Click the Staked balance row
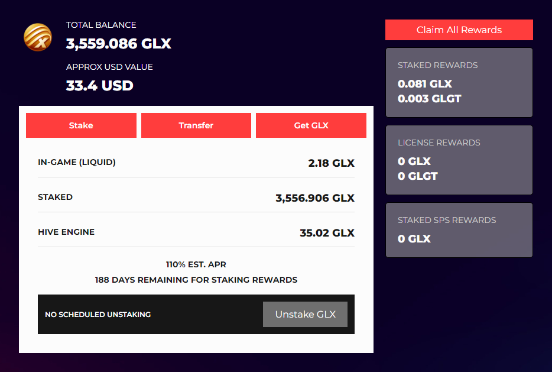 [196, 198]
